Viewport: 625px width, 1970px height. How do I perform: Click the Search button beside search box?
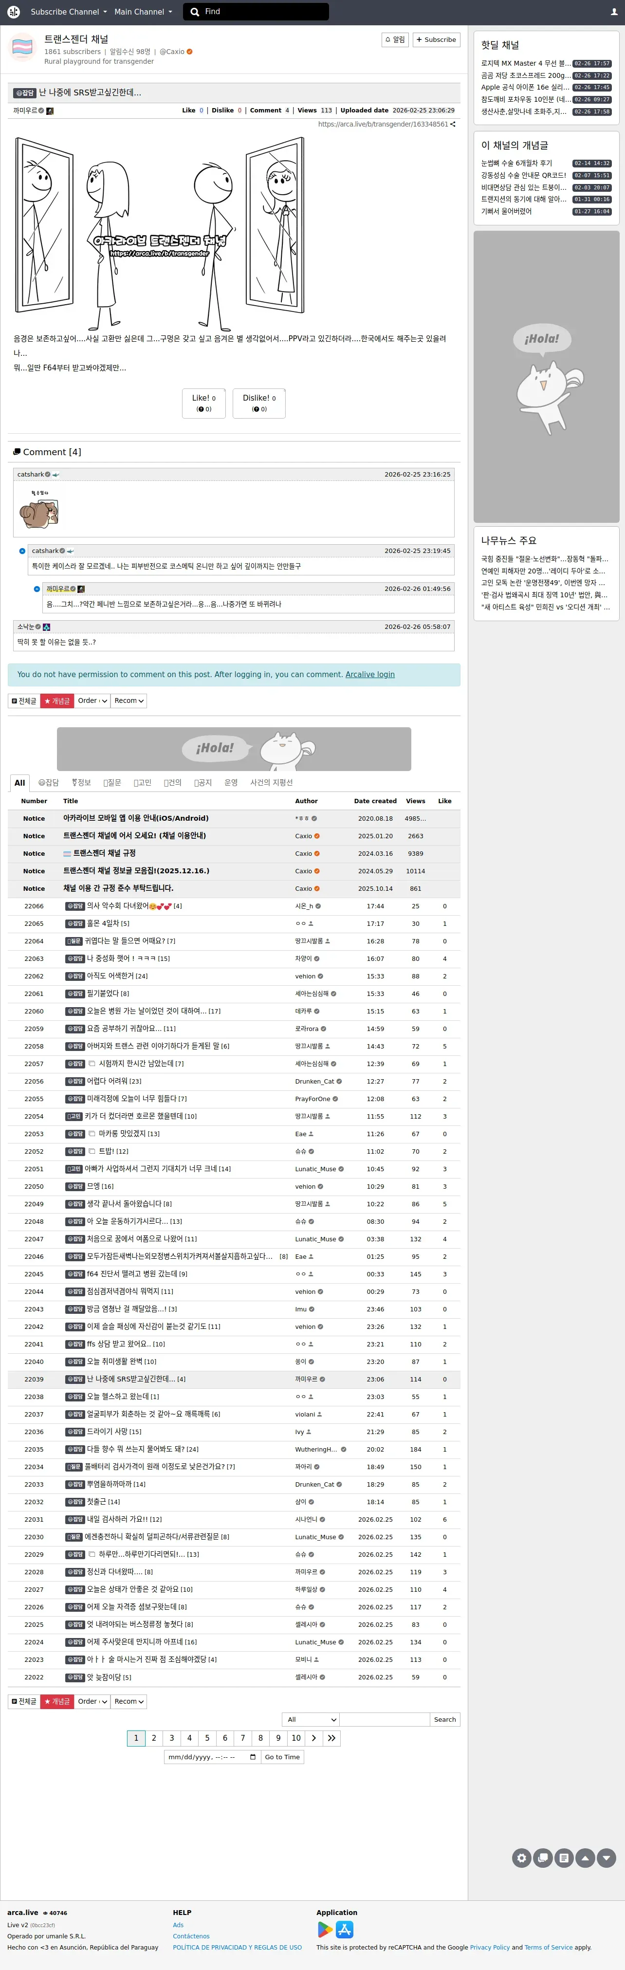pyautogui.click(x=444, y=1719)
